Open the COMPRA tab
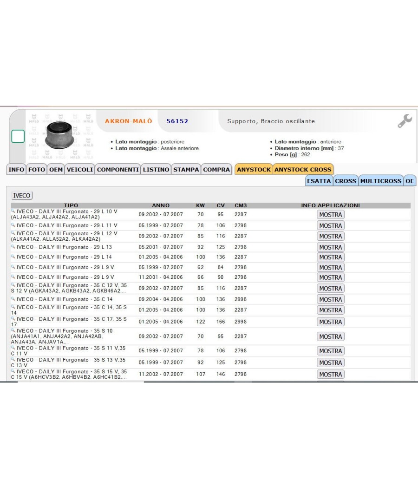This screenshot has height=488, width=418. click(x=216, y=169)
